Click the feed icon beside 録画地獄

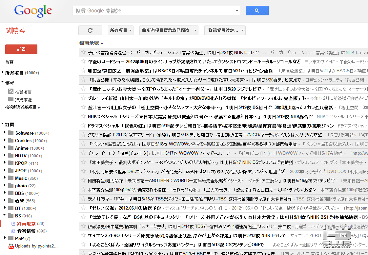(x=13, y=224)
